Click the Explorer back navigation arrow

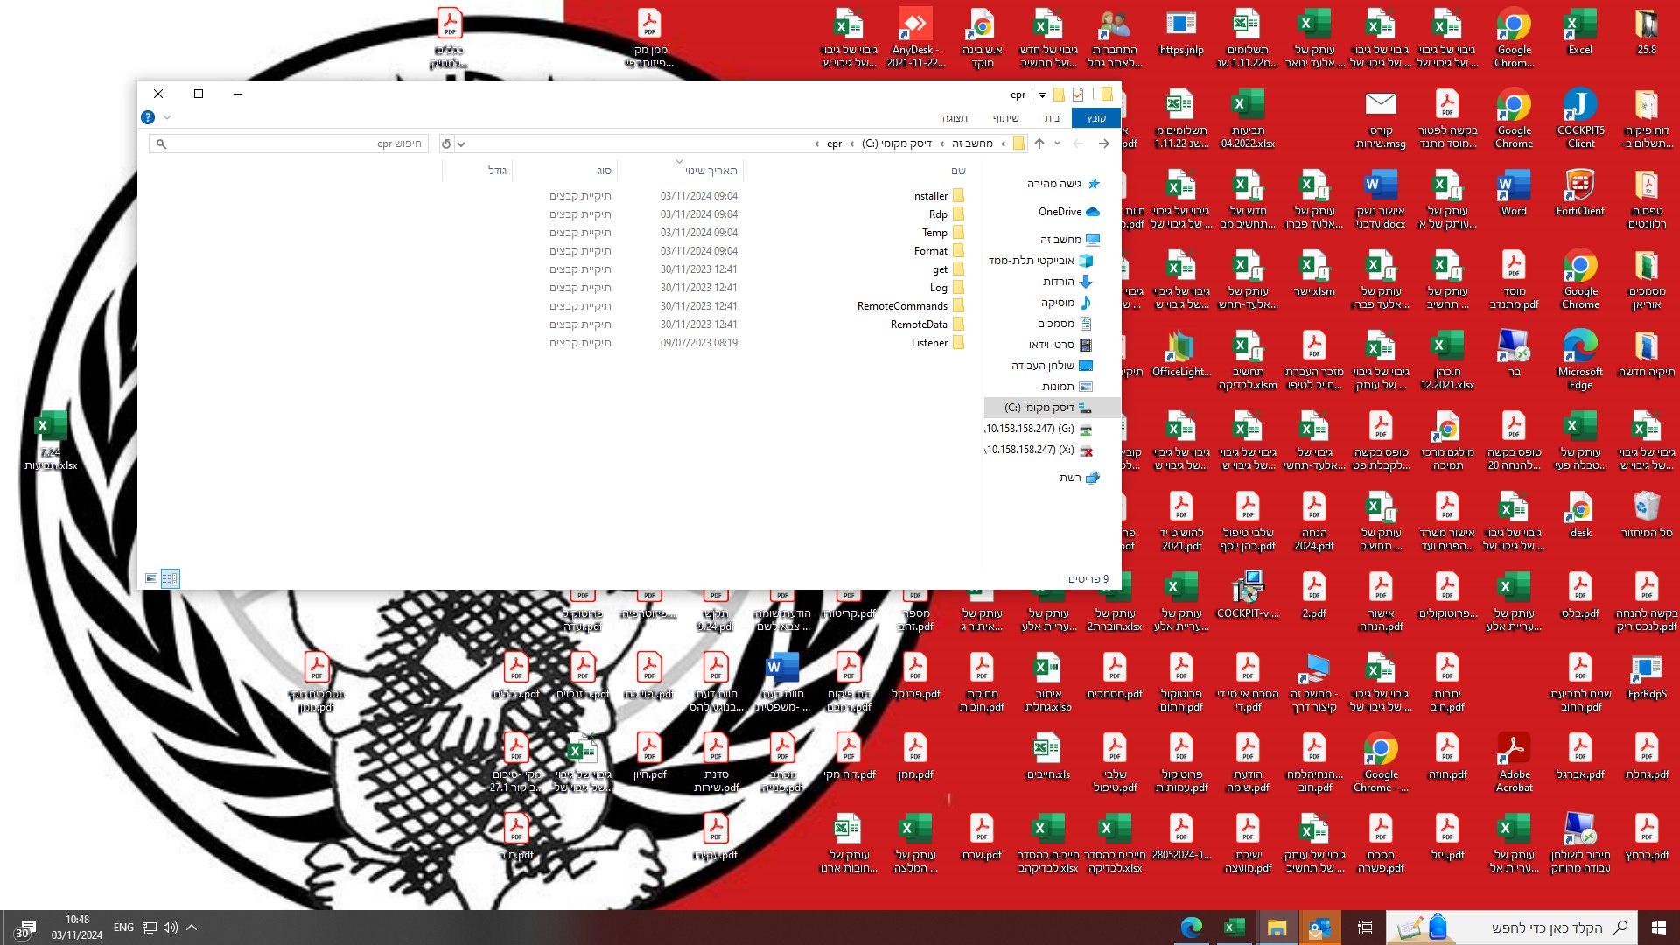click(1104, 143)
